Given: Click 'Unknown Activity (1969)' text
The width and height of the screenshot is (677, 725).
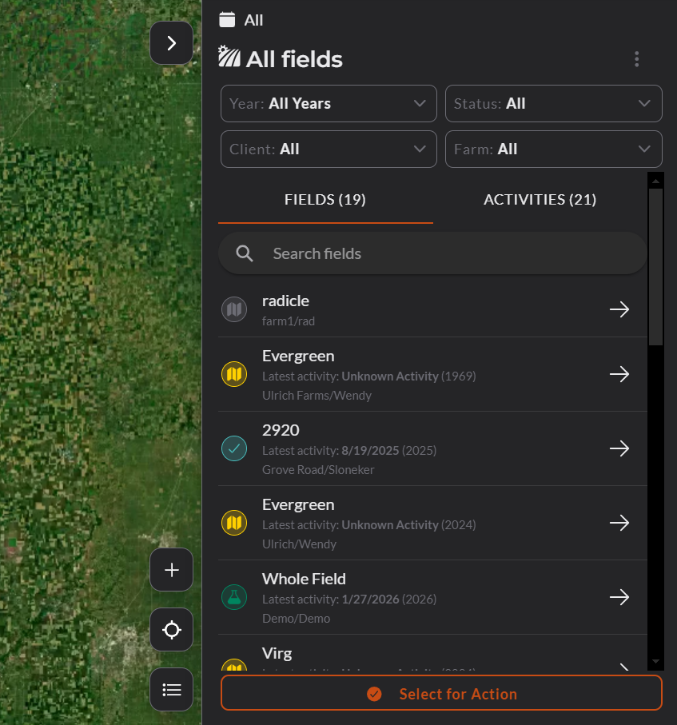Looking at the screenshot, I should coord(408,376).
